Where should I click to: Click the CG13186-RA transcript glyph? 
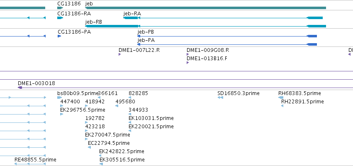click(60, 18)
